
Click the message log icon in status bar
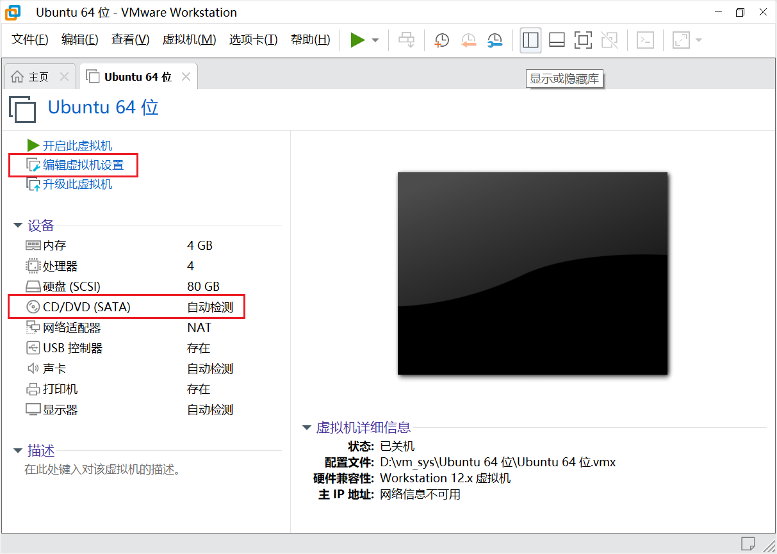coord(748,542)
